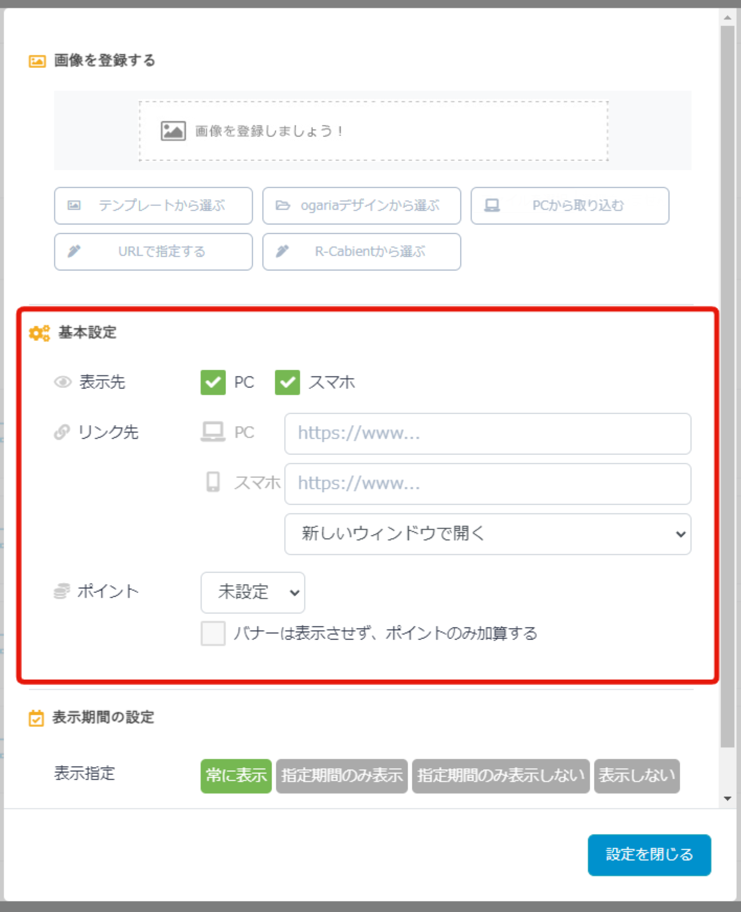
Task: Select URLで指定する button
Action: tap(153, 252)
